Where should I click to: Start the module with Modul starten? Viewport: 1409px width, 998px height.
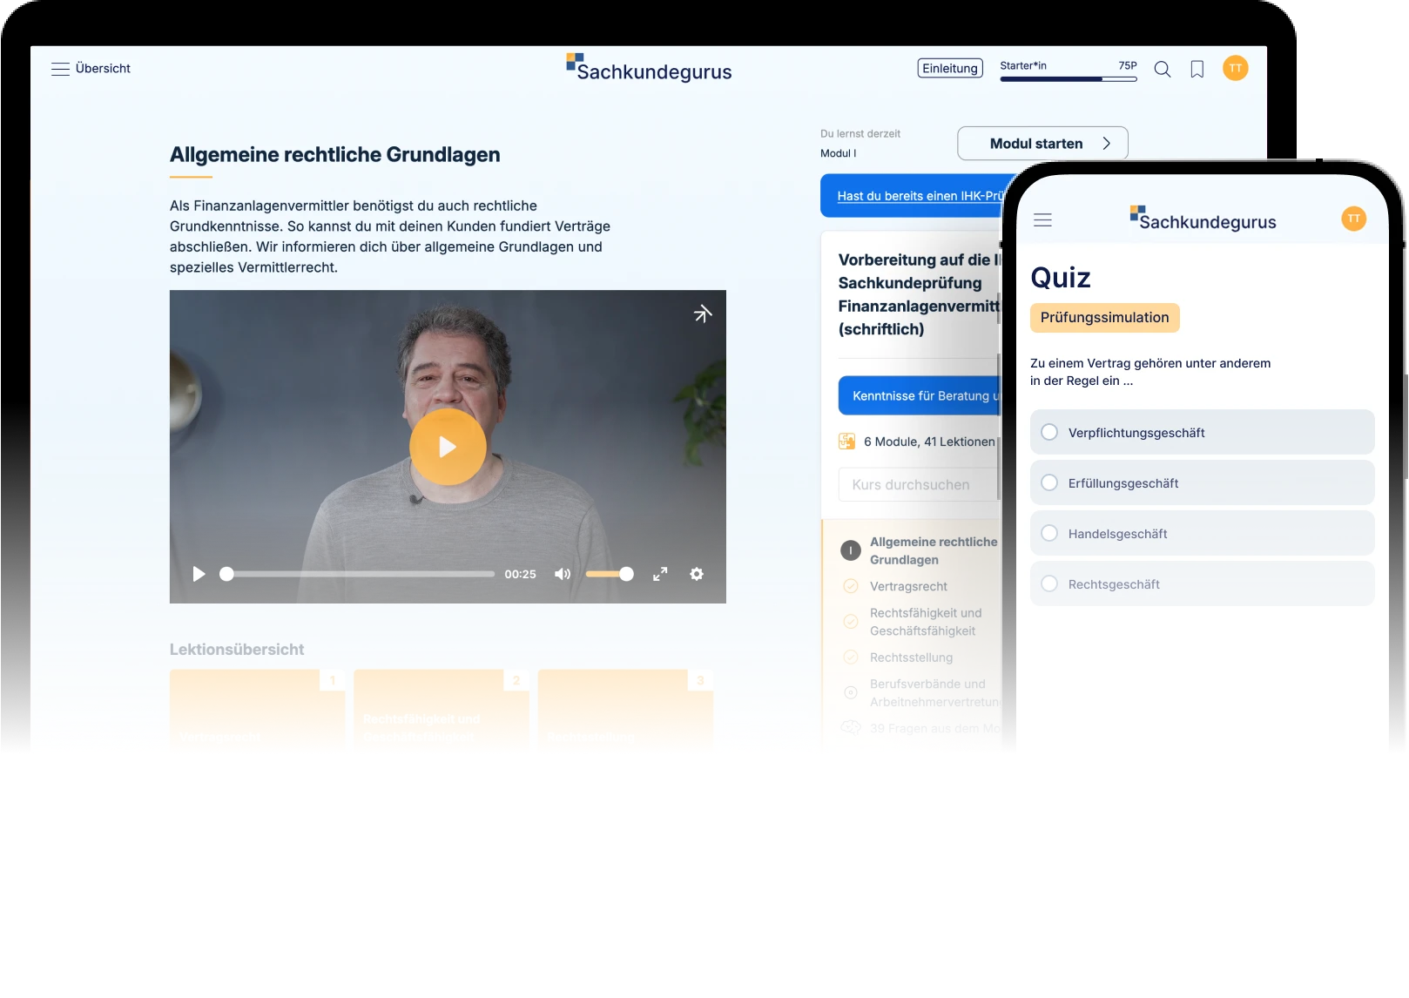click(x=1042, y=144)
